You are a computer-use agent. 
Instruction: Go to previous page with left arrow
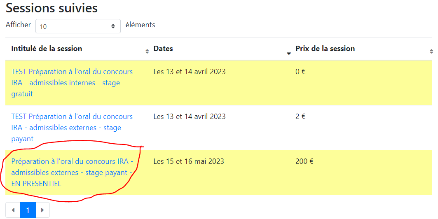click(13, 210)
